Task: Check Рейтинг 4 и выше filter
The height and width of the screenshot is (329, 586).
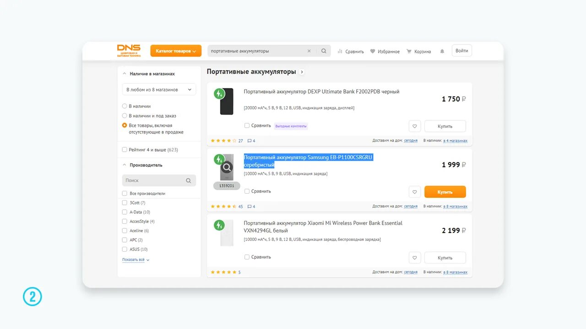Action: (x=125, y=149)
